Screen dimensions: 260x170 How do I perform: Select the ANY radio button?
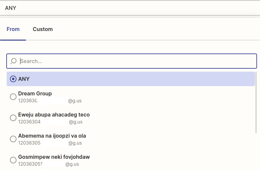[13, 79]
